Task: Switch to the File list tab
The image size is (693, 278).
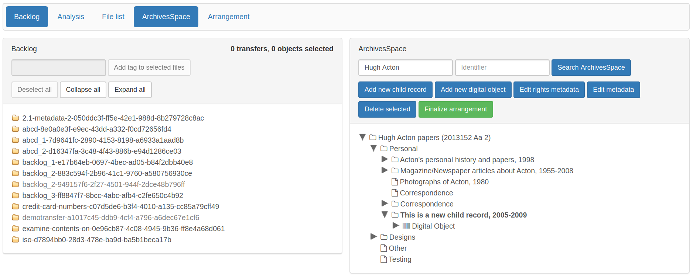Action: (x=113, y=17)
